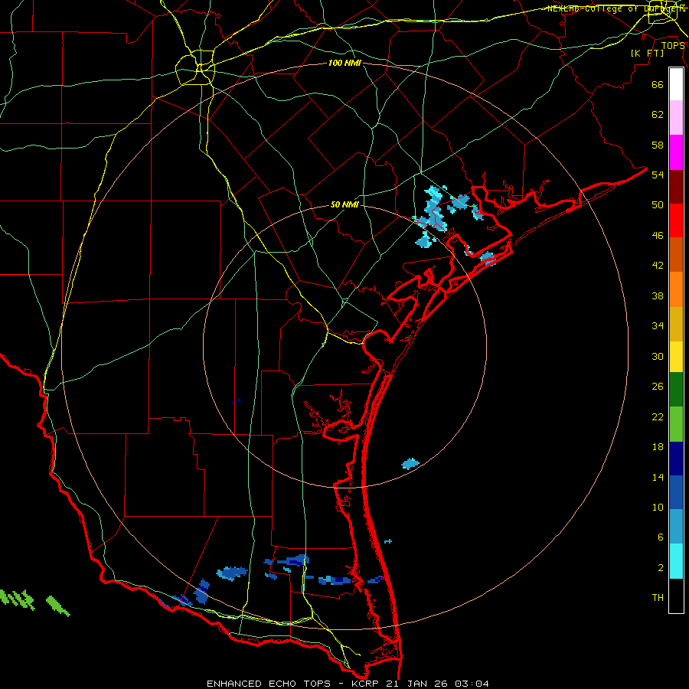This screenshot has width=689, height=689.
Task: Click the light pink legend swatch
Action: tap(676, 118)
